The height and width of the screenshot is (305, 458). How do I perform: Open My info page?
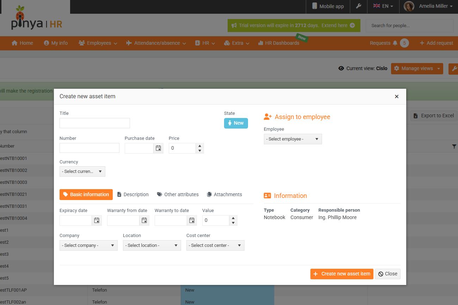[x=56, y=43]
